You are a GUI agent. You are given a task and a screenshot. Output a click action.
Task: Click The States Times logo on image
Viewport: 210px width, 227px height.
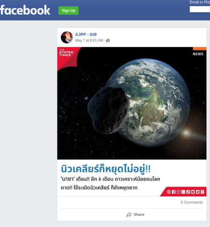66,53
